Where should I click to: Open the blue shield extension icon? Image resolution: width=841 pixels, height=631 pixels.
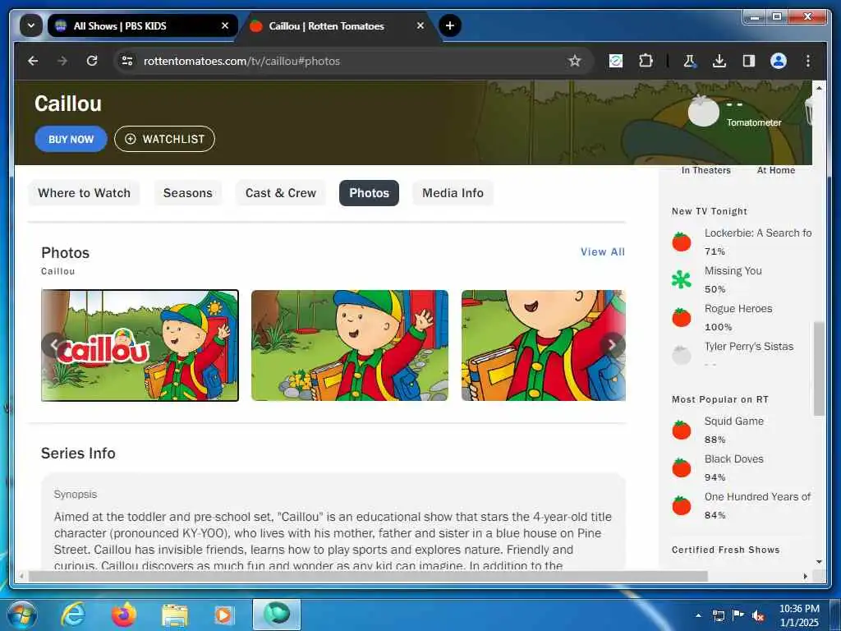(x=616, y=61)
